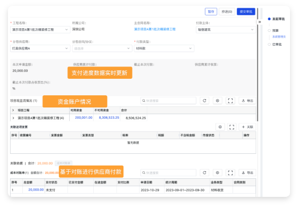Open the 总金额 link 20,000.00 in statement row
The width and height of the screenshot is (298, 207).
tap(36, 189)
